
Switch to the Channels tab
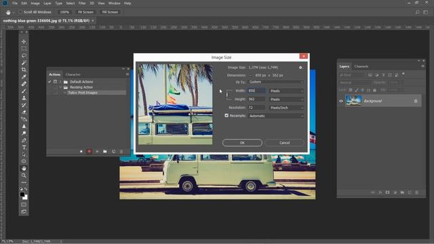(361, 66)
